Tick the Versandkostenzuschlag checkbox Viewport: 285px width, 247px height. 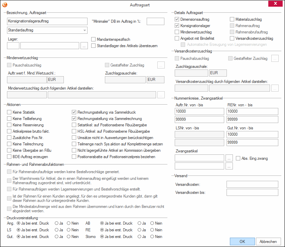(x=232, y=38)
